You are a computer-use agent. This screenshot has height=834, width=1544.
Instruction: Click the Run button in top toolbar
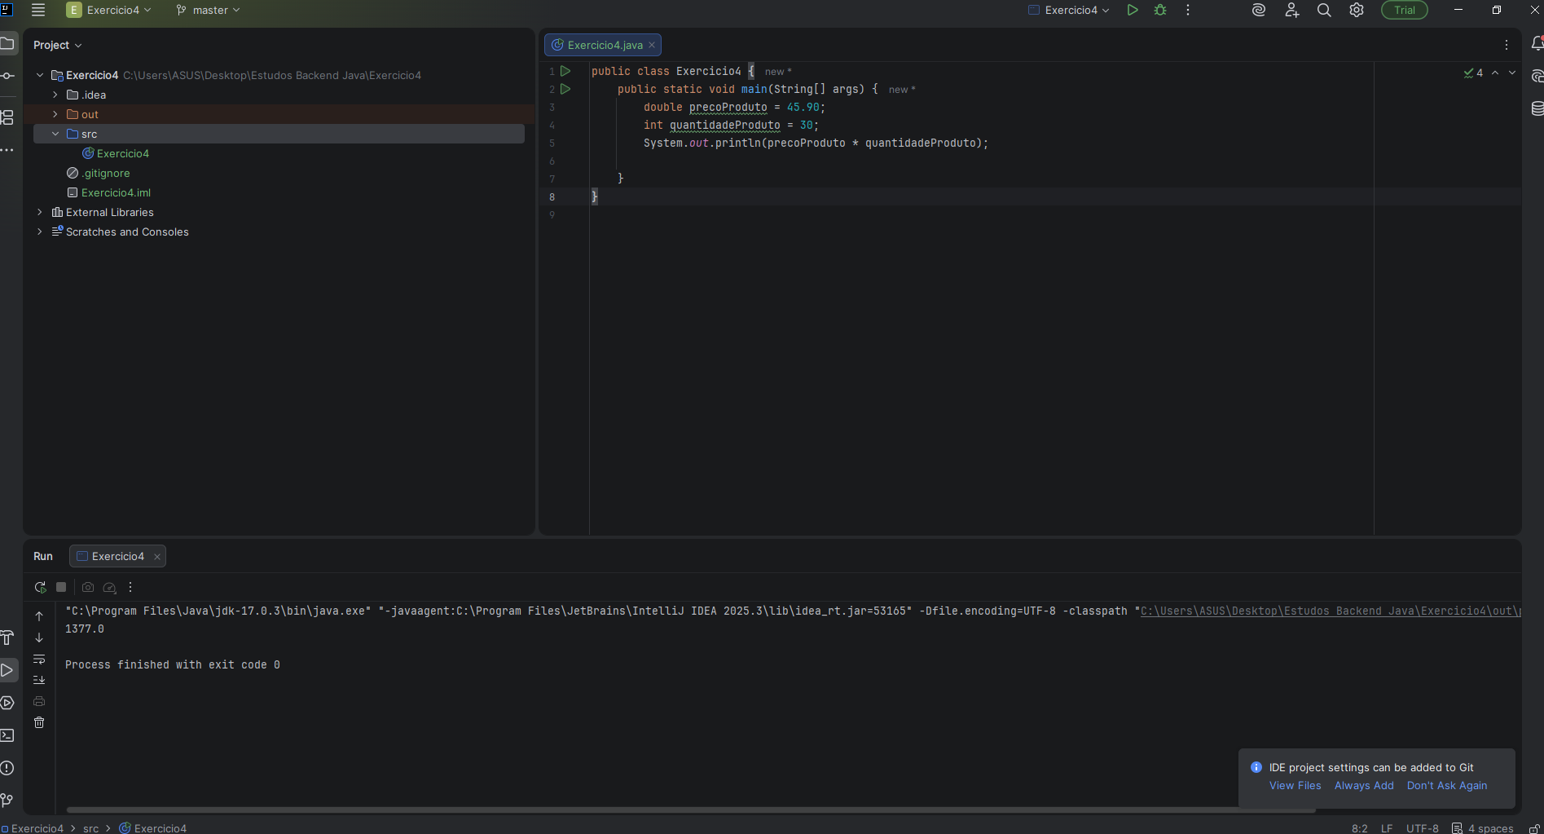[1132, 11]
